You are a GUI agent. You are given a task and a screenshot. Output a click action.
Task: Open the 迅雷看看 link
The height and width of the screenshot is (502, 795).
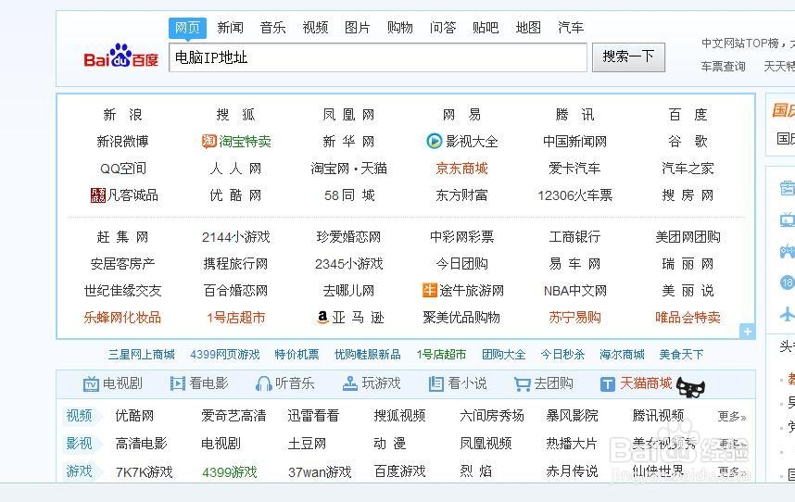pos(313,416)
